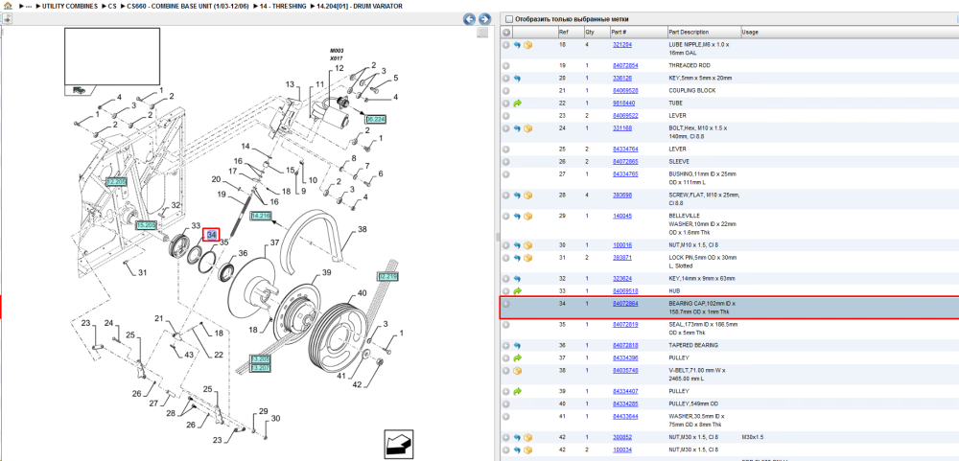The image size is (959, 461).
Task: Open UTILITY COMBINES breadcrumb
Action: pyautogui.click(x=69, y=6)
